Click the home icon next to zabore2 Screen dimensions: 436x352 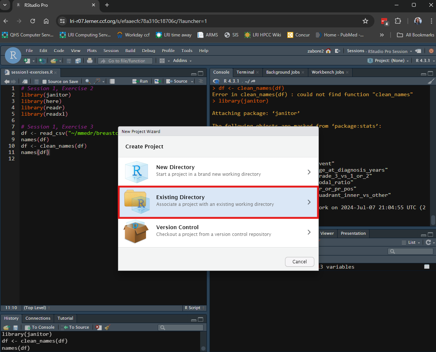328,51
